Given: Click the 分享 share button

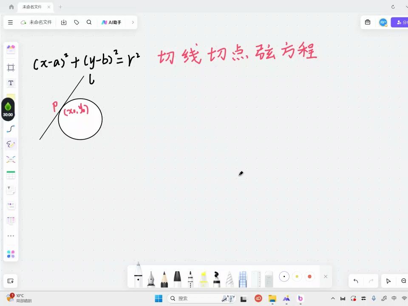Looking at the screenshot, I should tap(401, 22).
